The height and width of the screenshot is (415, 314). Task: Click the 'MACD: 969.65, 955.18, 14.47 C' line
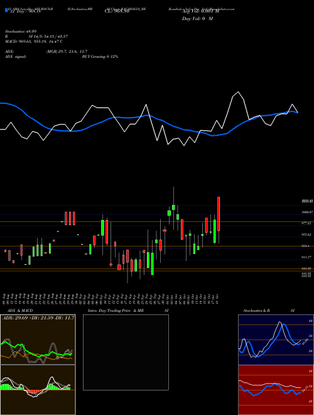click(x=34, y=41)
